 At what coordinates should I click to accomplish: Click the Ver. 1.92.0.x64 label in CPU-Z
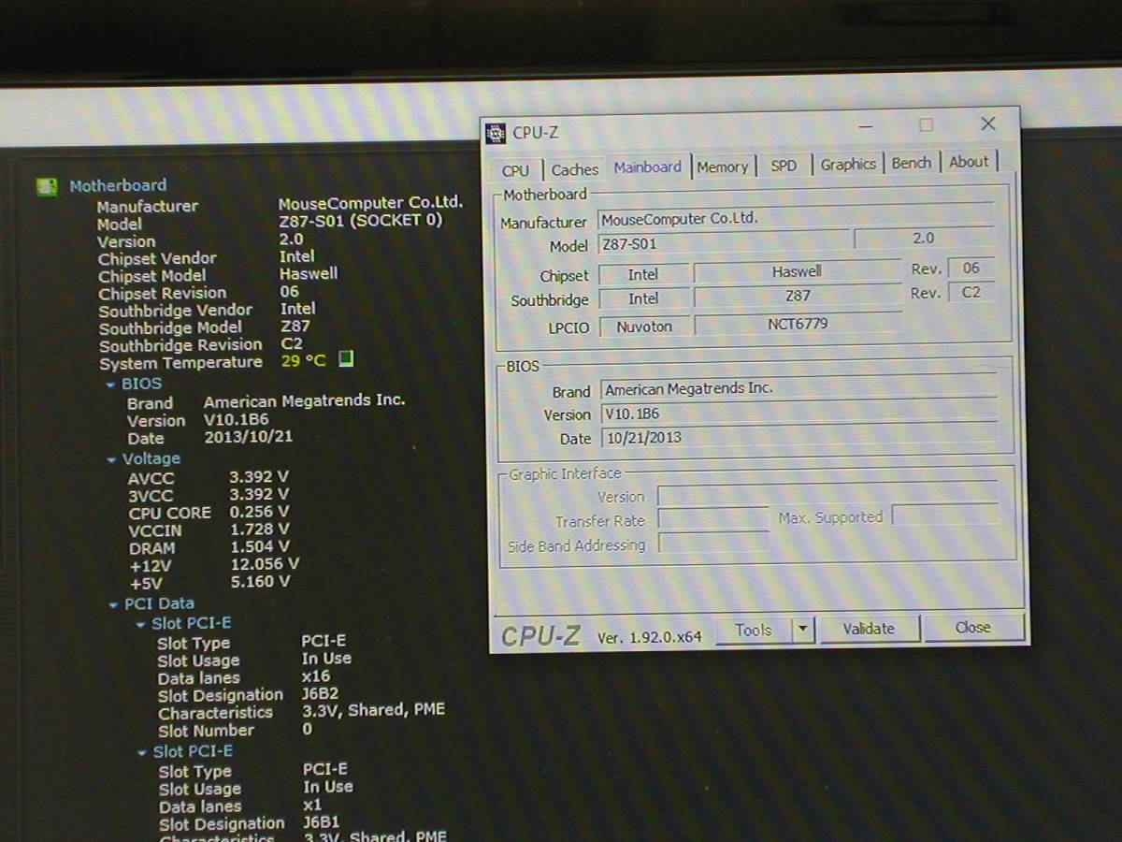[649, 637]
